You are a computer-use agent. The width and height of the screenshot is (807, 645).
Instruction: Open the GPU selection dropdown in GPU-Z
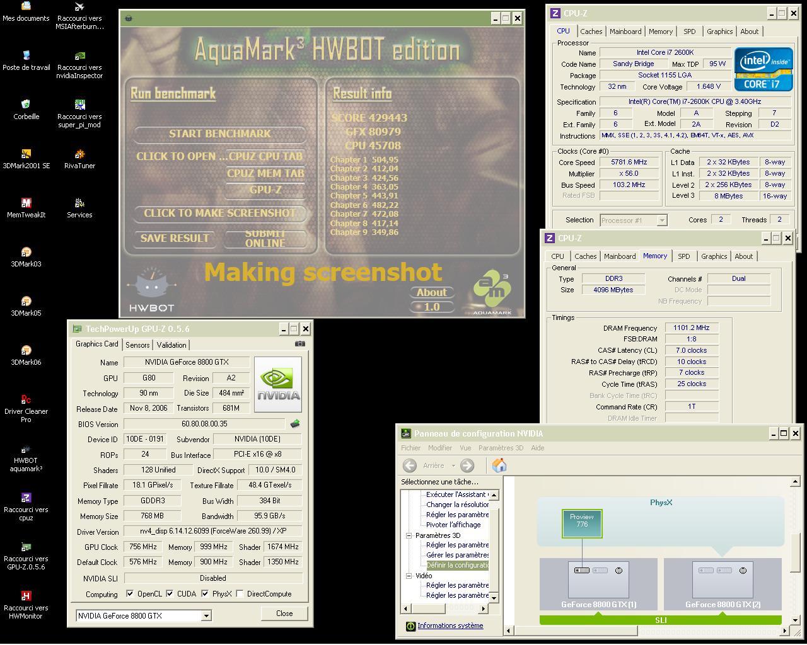(x=206, y=616)
